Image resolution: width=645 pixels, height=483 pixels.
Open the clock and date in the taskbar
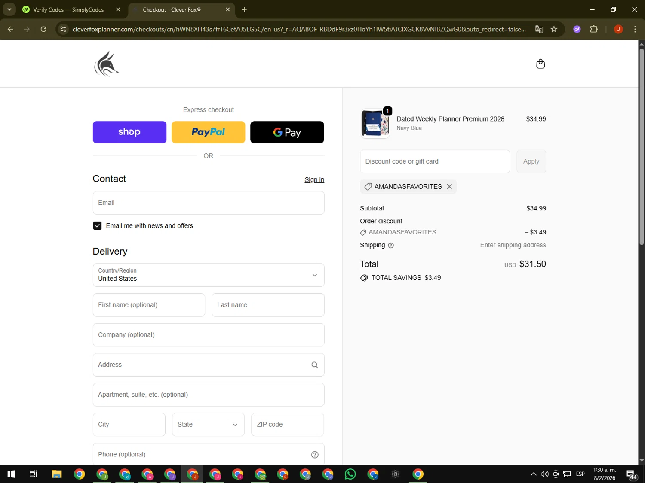pos(605,474)
